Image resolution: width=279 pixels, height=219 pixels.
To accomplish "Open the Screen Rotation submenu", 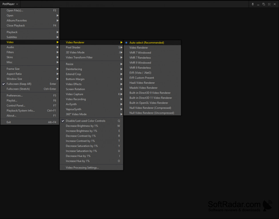I will point(91,89).
